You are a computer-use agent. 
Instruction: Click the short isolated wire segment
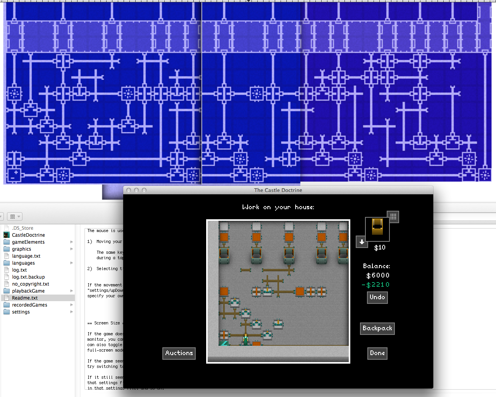click(x=246, y=270)
